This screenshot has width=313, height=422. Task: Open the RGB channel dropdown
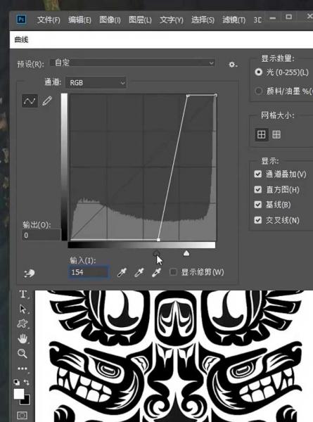96,82
